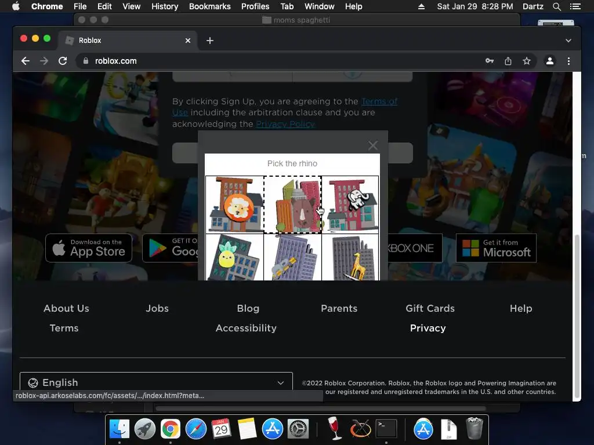This screenshot has width=594, height=445.
Task: Select the lion image tile
Action: coord(234,205)
